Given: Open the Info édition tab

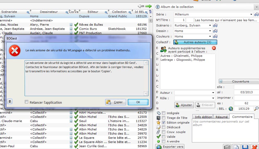Looking at the screenshot, I should tap(203, 117).
